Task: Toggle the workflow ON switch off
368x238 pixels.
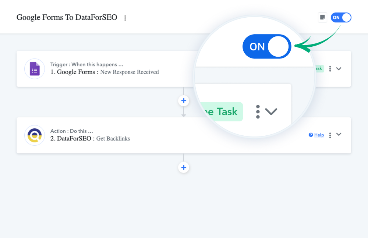Action: pos(341,18)
